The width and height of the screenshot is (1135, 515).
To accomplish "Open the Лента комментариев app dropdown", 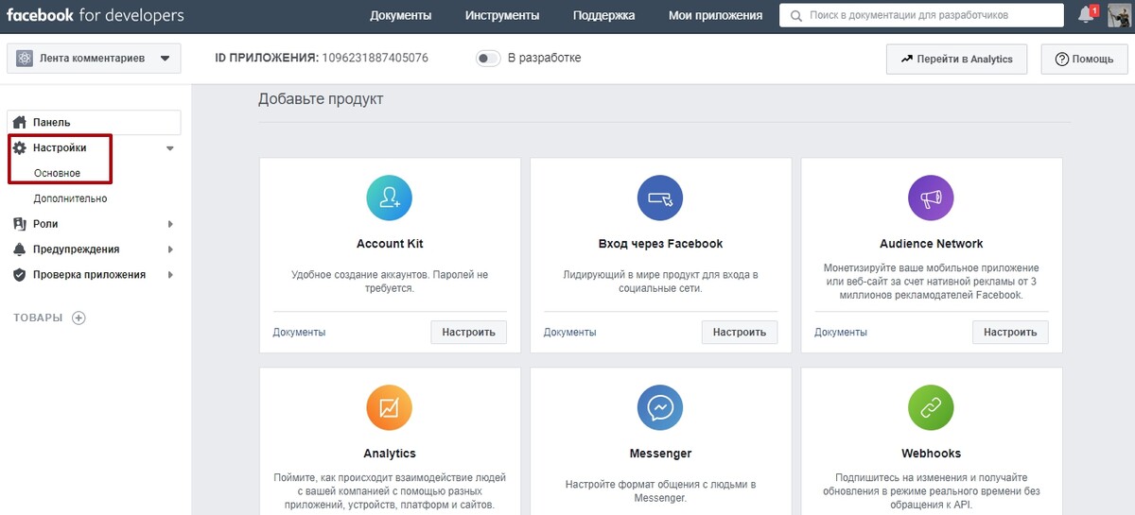I will (94, 59).
